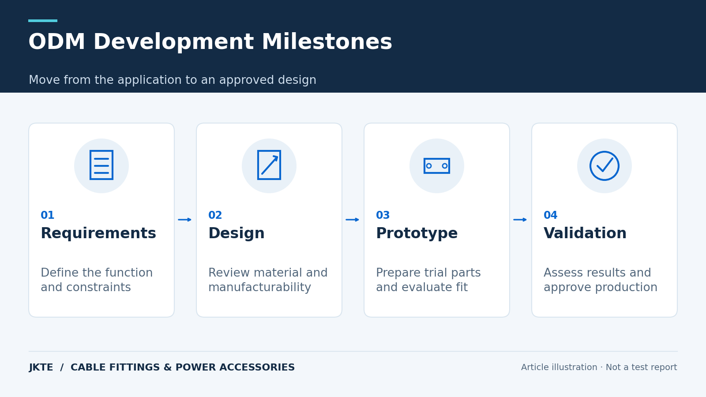The image size is (706, 397).
Task: Click step number '02'
Action: click(x=215, y=216)
